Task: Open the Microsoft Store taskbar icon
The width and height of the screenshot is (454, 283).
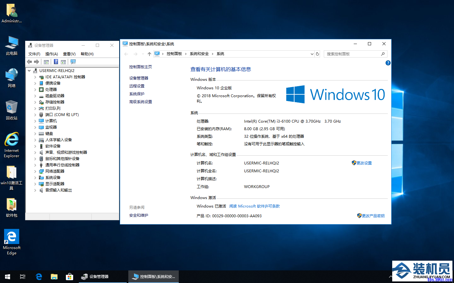Action: [x=69, y=277]
